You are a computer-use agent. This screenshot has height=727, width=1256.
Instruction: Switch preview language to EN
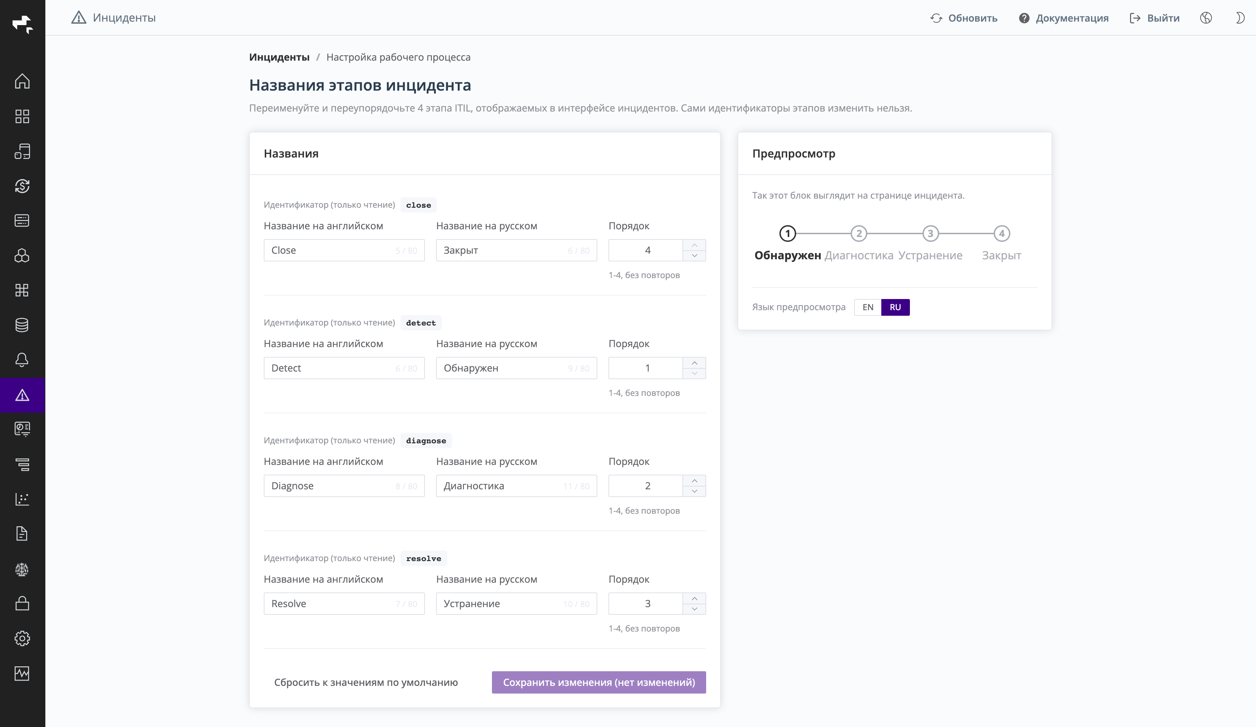(x=868, y=307)
